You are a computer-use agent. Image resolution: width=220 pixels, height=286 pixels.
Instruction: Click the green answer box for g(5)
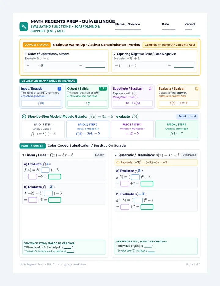(x=147, y=184)
